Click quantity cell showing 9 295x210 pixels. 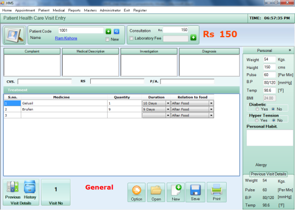125,109
